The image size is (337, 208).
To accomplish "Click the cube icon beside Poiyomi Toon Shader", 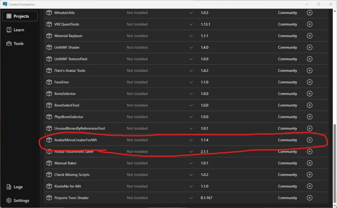I will click(x=49, y=198).
